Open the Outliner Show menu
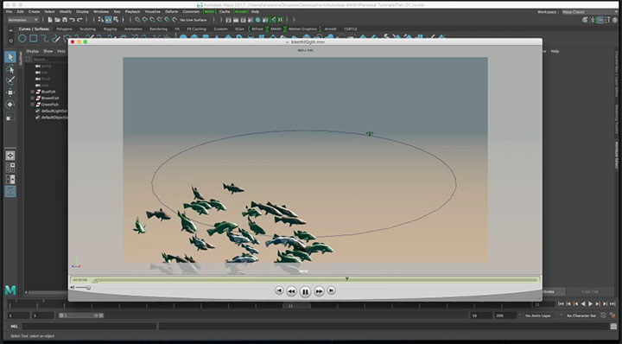The width and height of the screenshot is (622, 344). click(x=48, y=51)
